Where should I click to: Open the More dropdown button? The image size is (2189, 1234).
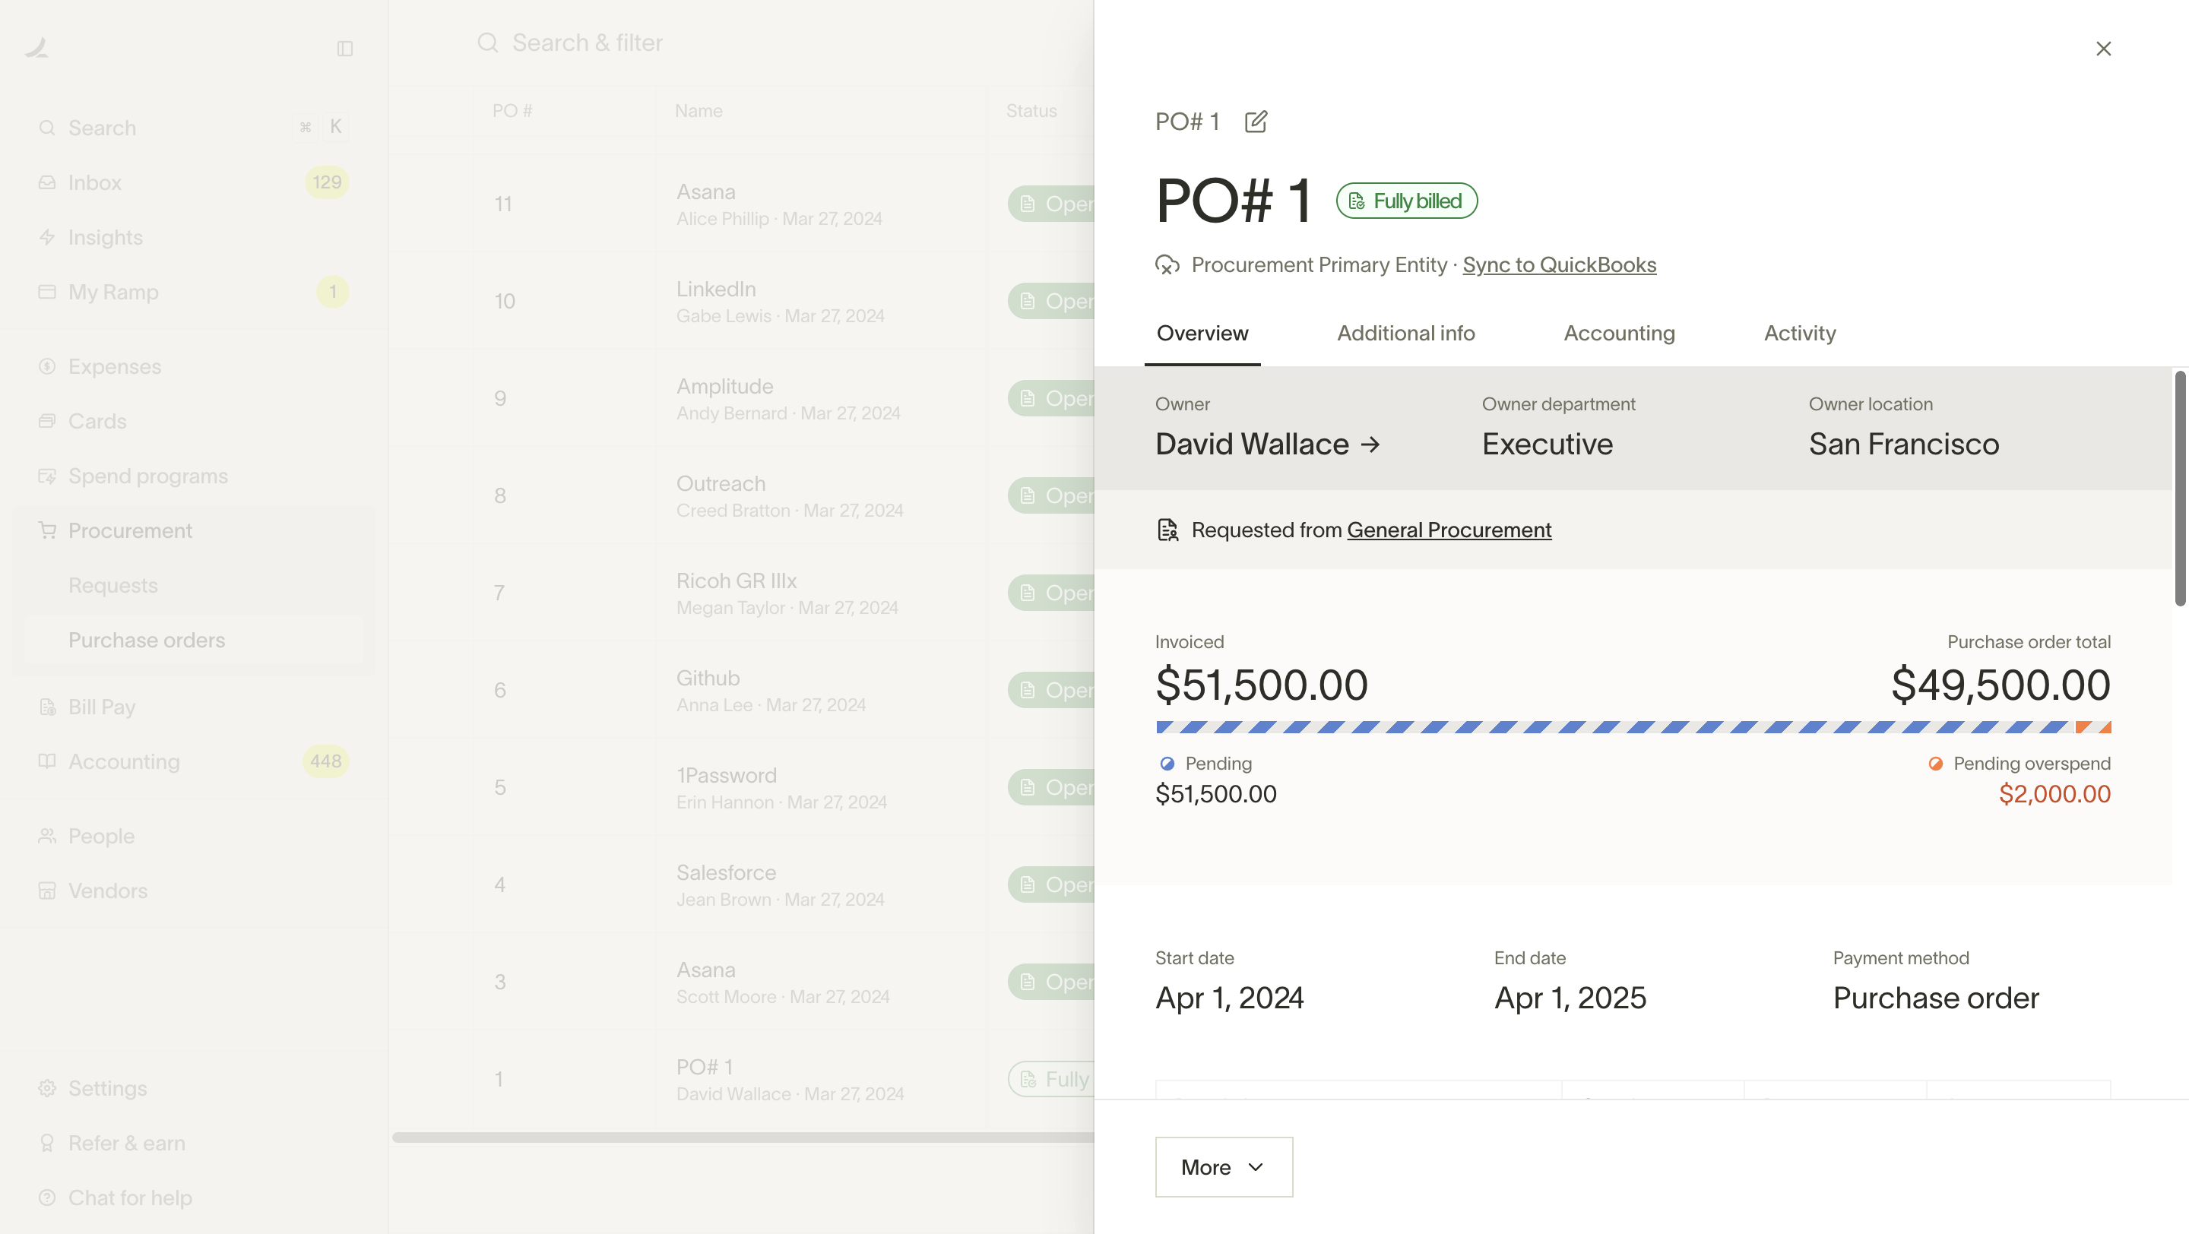(x=1224, y=1167)
